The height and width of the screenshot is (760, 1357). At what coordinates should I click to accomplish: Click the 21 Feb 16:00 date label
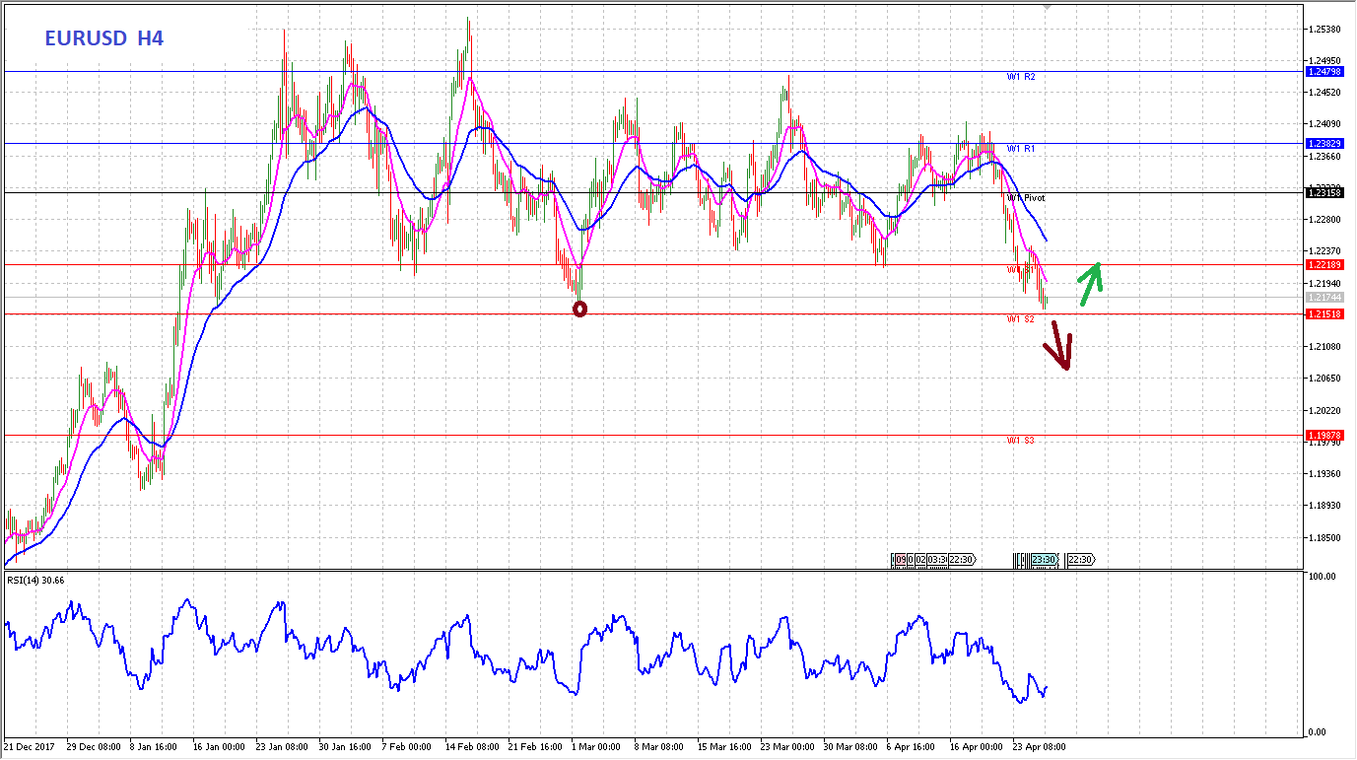point(536,748)
